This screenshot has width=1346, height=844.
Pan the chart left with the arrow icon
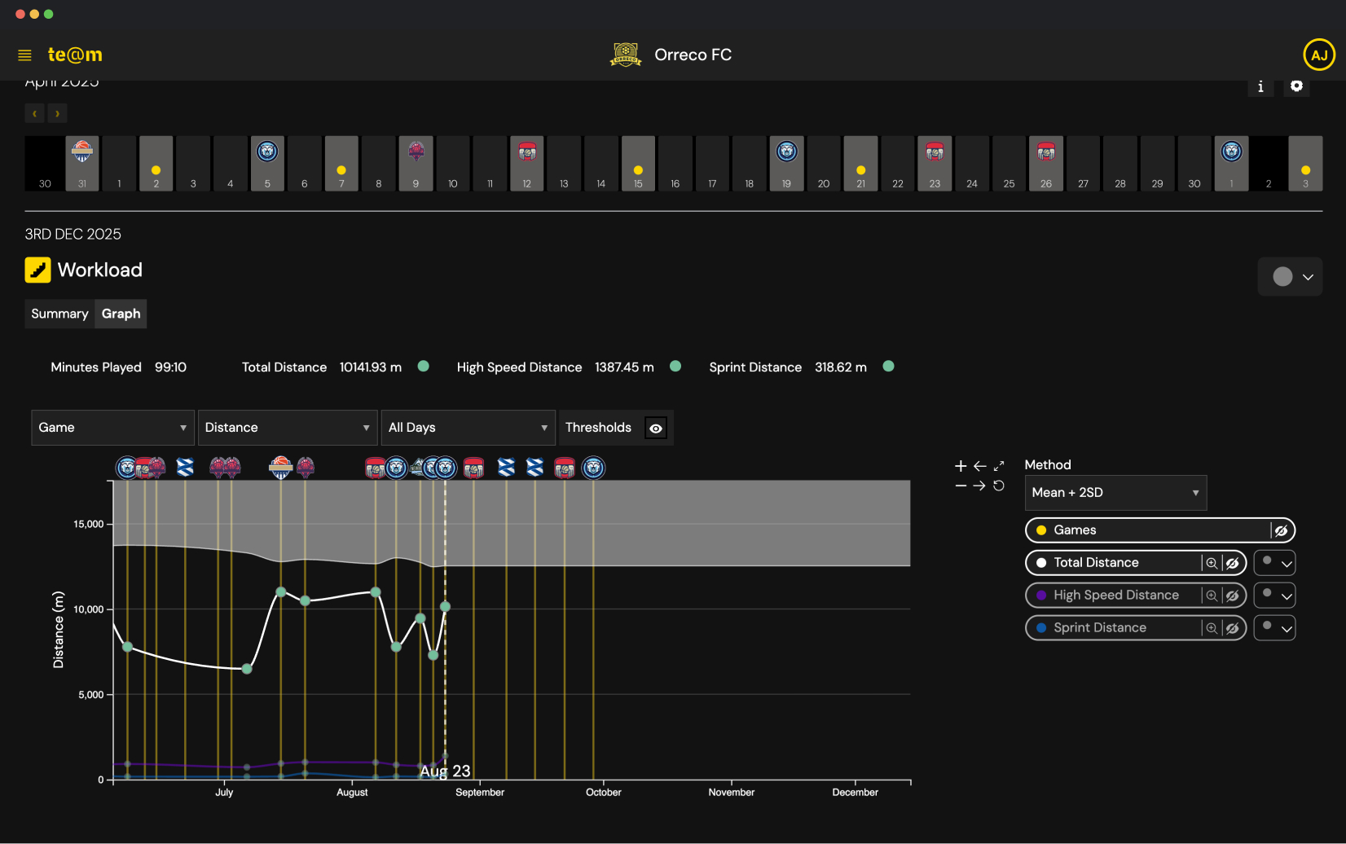pyautogui.click(x=980, y=466)
